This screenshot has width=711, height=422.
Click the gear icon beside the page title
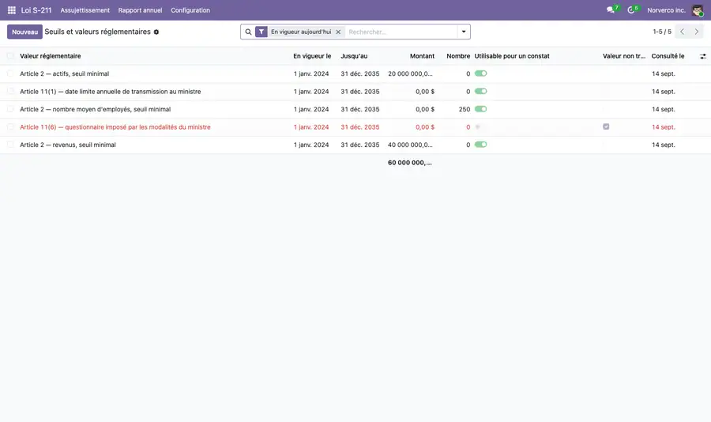pyautogui.click(x=156, y=32)
